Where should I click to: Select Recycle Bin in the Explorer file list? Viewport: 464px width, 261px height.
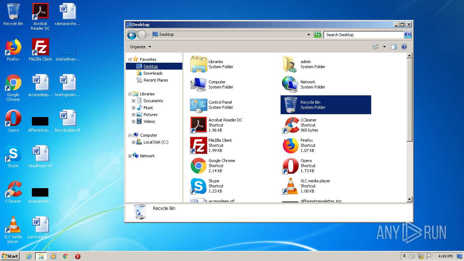(326, 105)
